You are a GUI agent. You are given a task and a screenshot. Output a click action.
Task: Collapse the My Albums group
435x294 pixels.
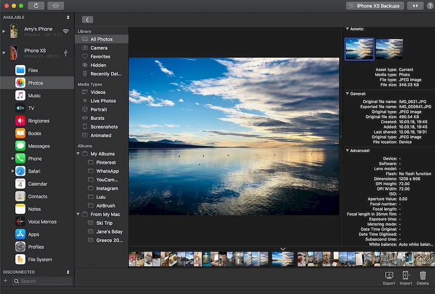79,154
